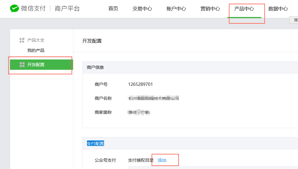Click the highlighted 支付配置 section header
Viewport: 298px width, 169px height.
pos(95,143)
